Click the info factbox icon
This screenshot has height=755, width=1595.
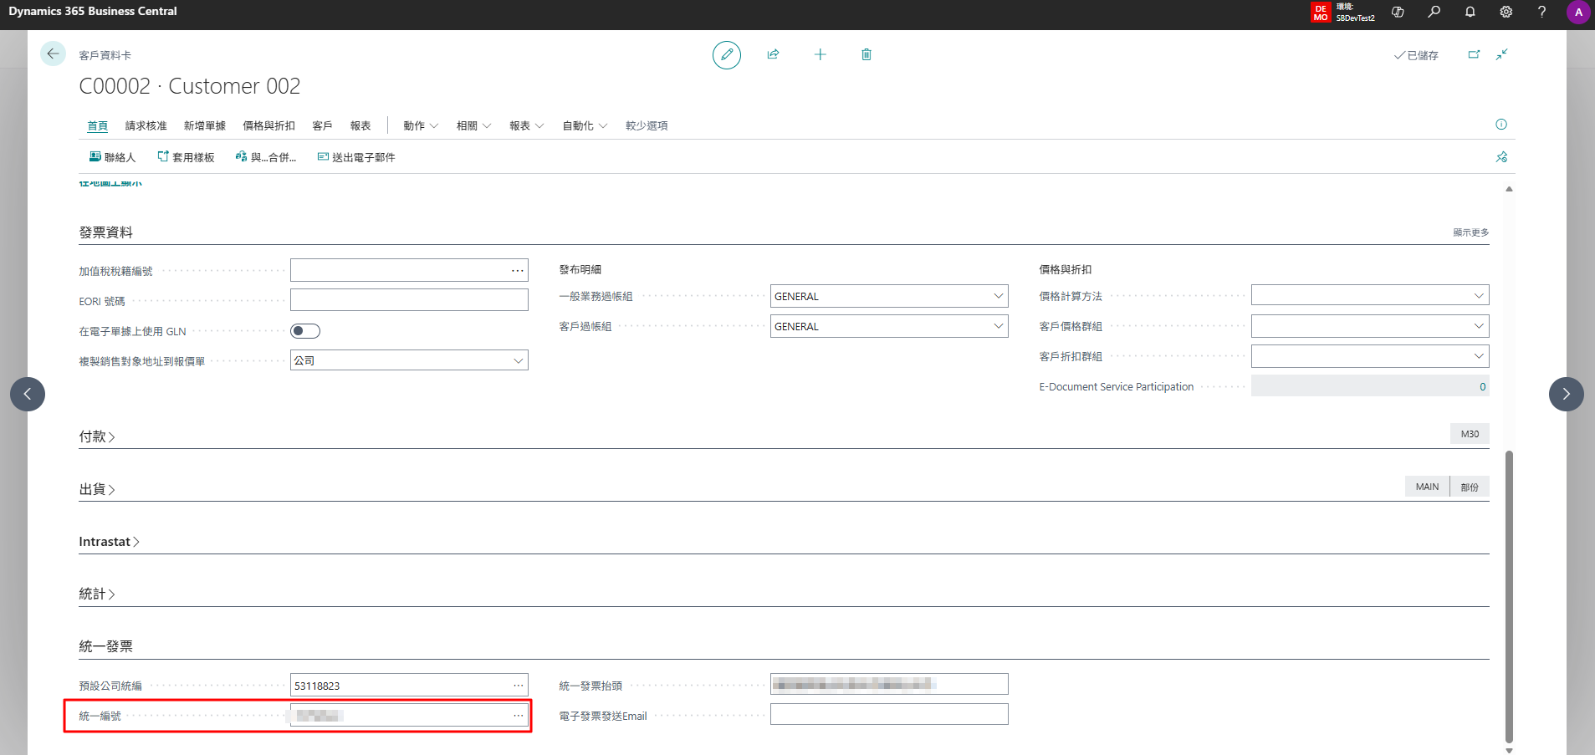click(x=1501, y=125)
